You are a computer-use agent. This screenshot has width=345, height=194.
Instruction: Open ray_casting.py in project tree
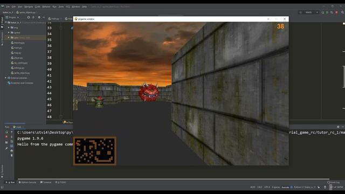click(x=19, y=63)
